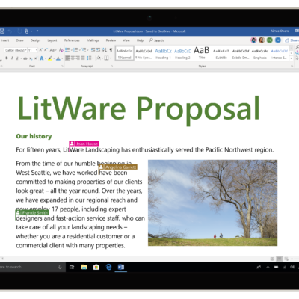Open the Mailings tab

(x=93, y=40)
